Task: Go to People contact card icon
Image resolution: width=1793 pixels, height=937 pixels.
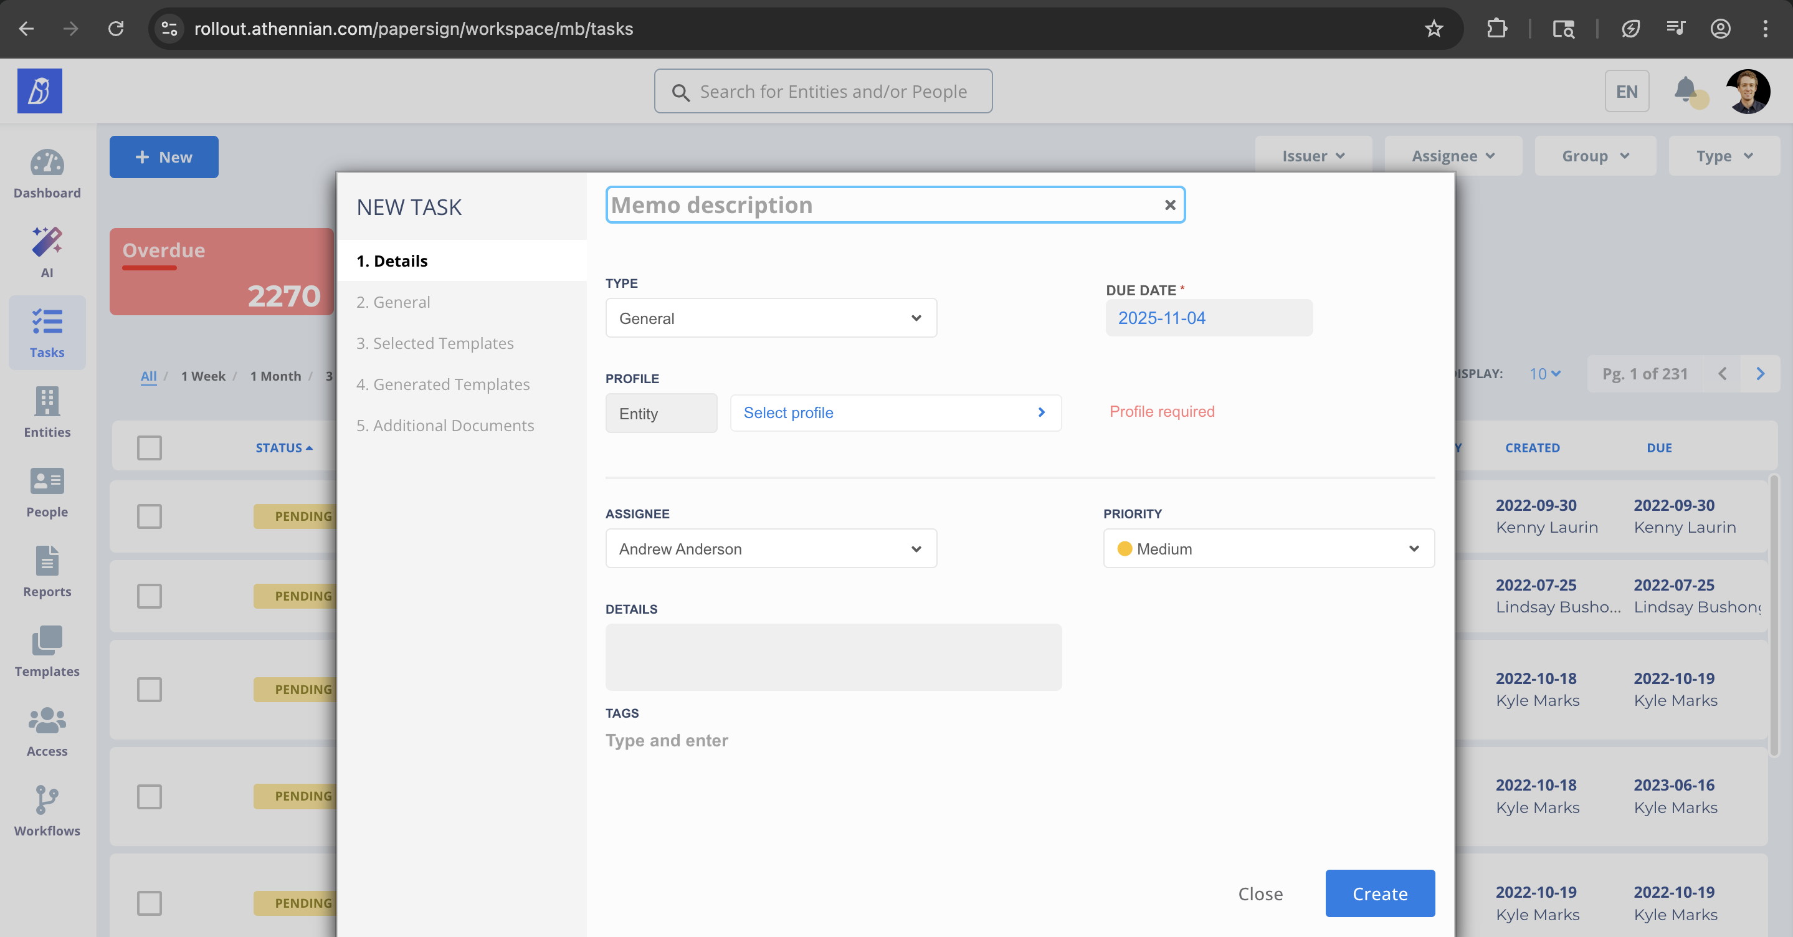Action: [x=47, y=481]
